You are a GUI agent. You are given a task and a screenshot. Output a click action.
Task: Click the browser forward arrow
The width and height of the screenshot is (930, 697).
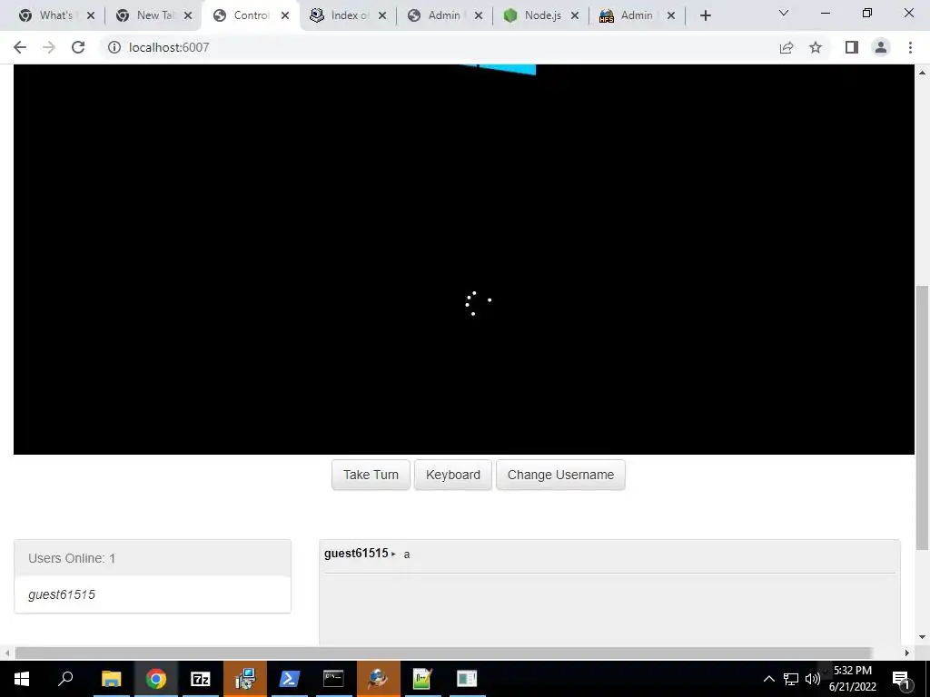pyautogui.click(x=49, y=47)
